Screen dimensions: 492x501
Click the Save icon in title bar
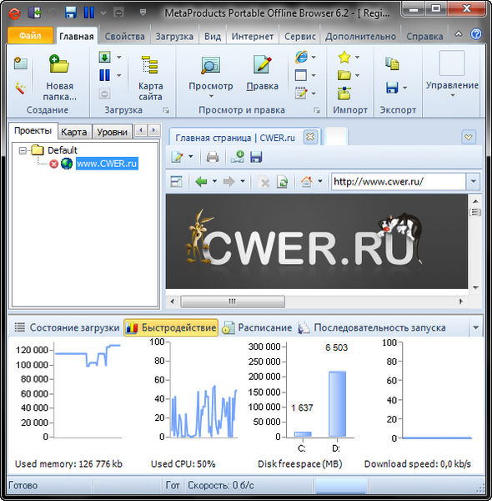pos(71,13)
